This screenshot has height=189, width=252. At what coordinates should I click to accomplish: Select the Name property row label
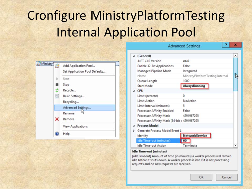point(141,76)
